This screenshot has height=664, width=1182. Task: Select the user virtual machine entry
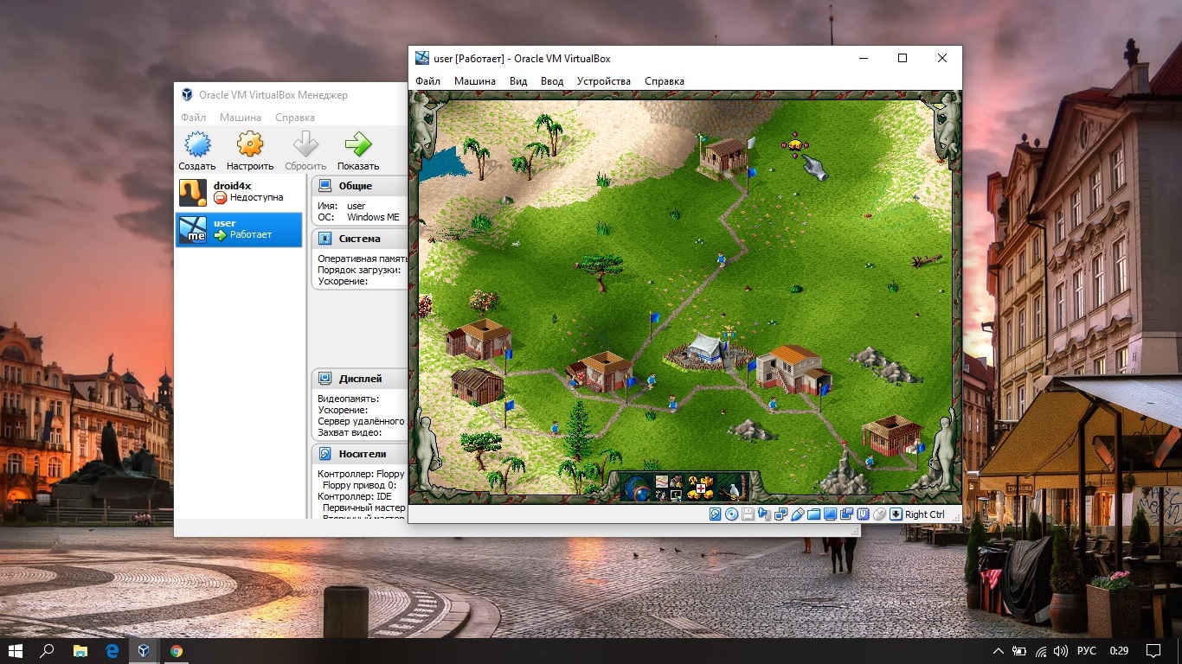click(x=239, y=229)
